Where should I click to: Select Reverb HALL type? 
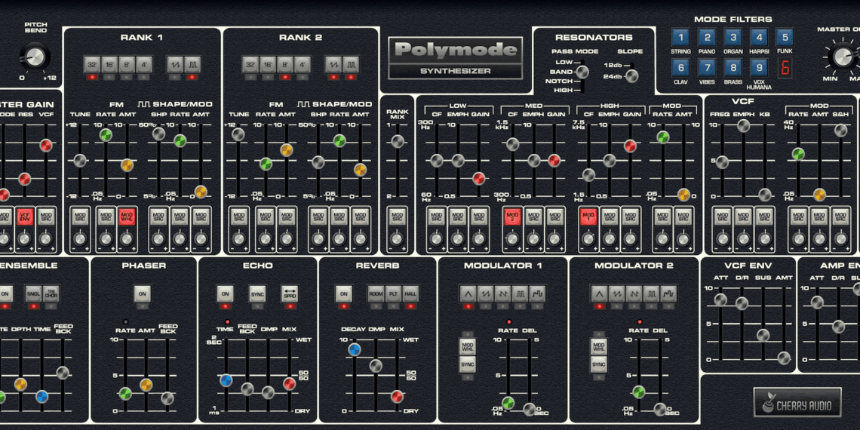pyautogui.click(x=410, y=293)
